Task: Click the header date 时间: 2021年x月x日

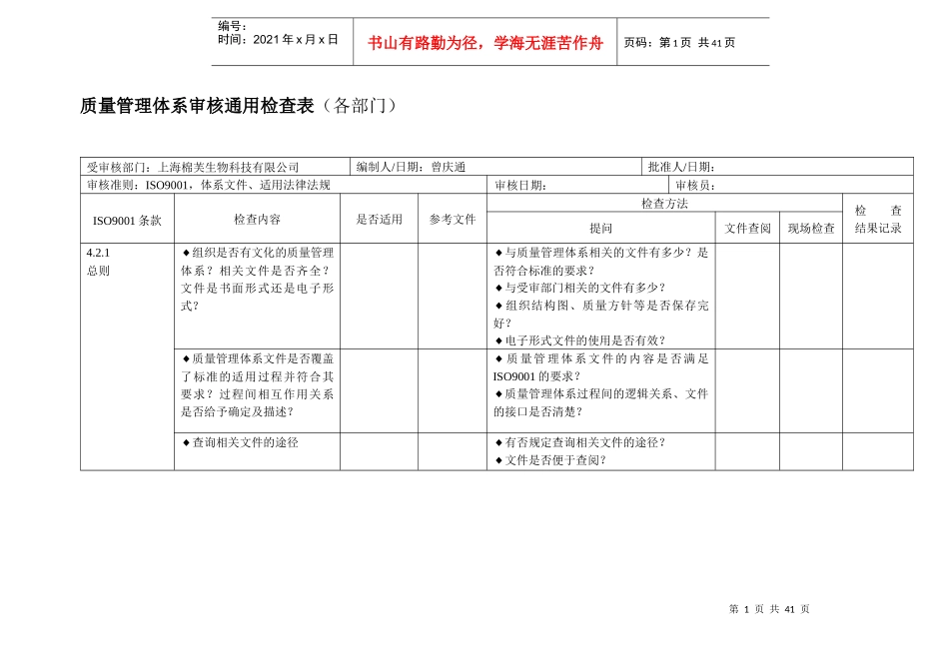Action: (278, 39)
